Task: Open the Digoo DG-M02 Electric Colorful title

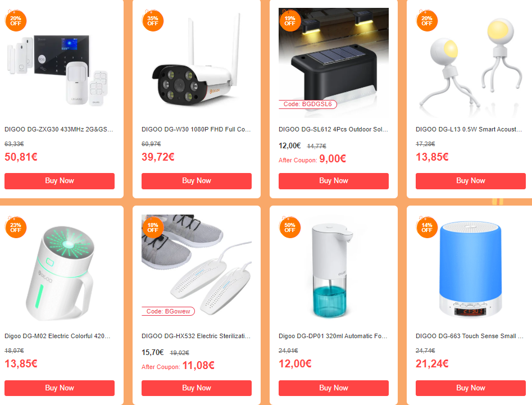Action: tap(57, 336)
